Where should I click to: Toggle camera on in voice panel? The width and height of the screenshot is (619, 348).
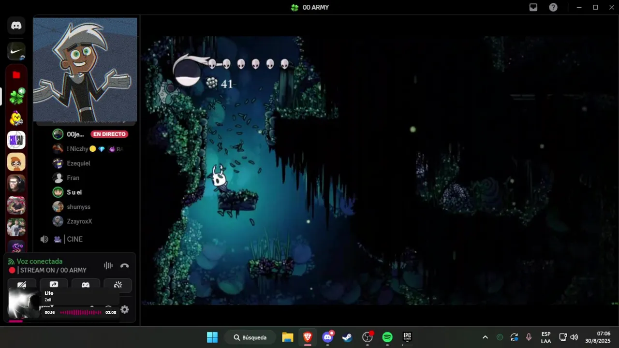tap(22, 285)
